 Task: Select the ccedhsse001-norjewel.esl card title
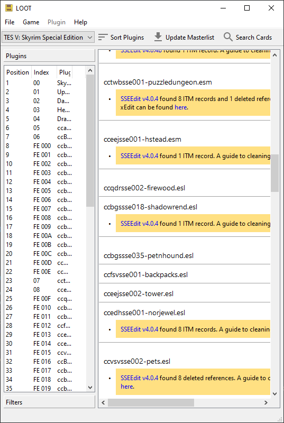[x=144, y=312]
